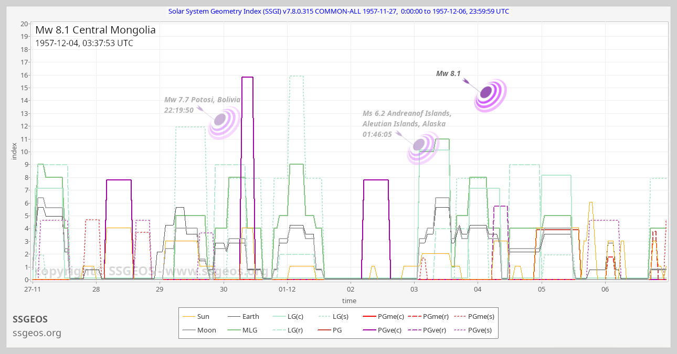Click the 'index' y-axis title

pos(15,152)
